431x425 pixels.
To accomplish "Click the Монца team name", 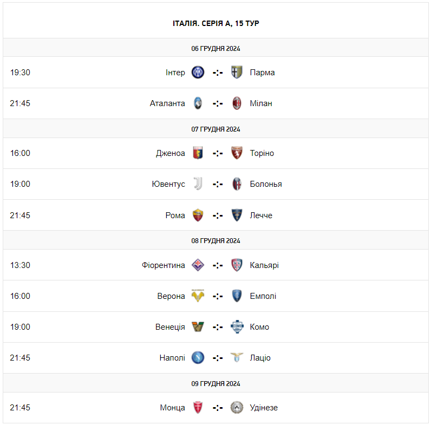I will 172,408.
